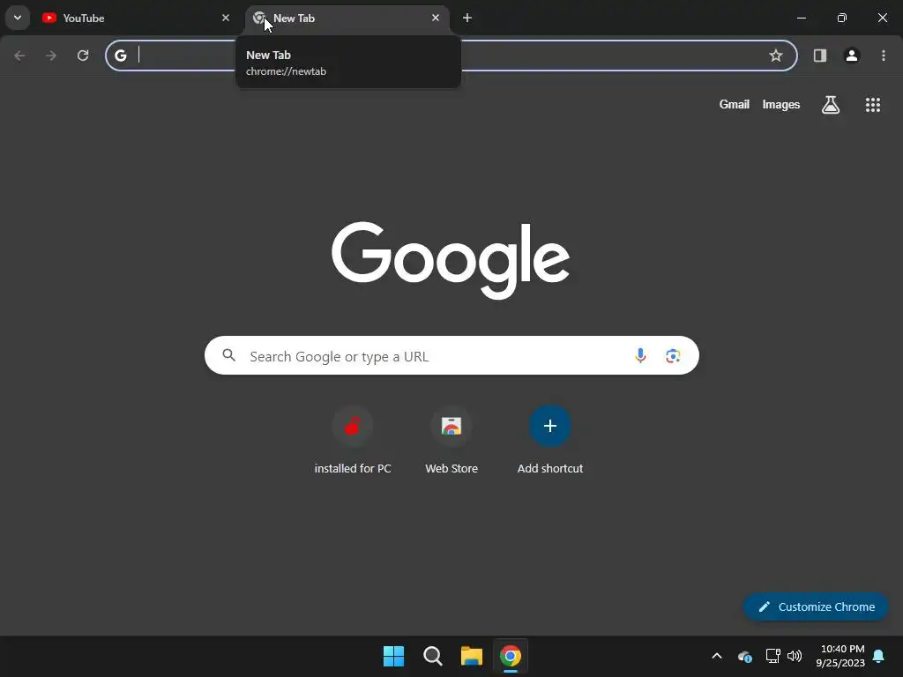Open Search Labs flask icon
This screenshot has height=677, width=903.
click(x=831, y=104)
